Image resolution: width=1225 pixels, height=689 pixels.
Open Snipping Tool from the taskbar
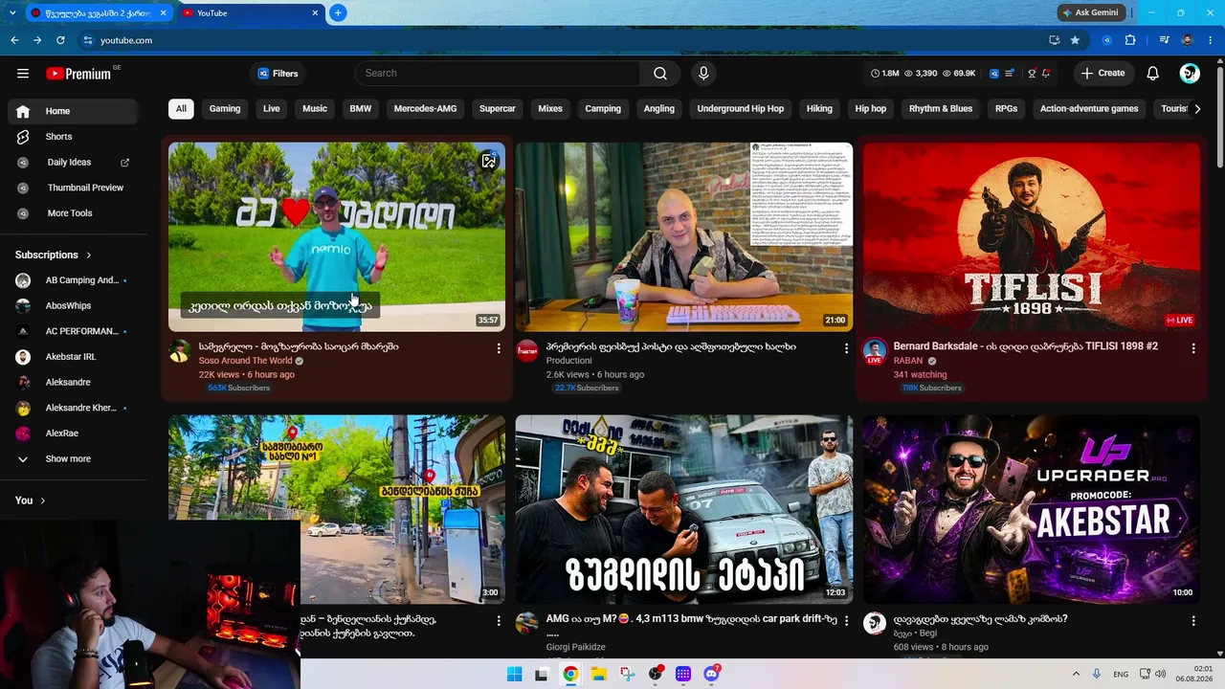627,675
